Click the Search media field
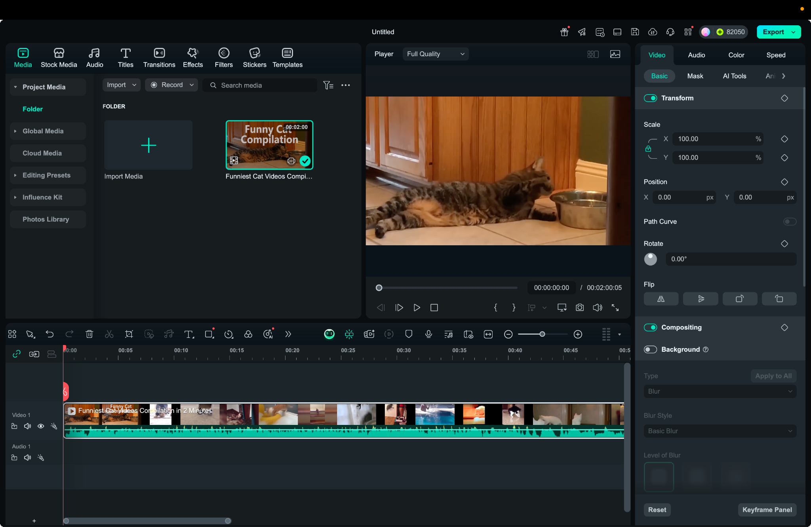The width and height of the screenshot is (811, 527). (260, 85)
